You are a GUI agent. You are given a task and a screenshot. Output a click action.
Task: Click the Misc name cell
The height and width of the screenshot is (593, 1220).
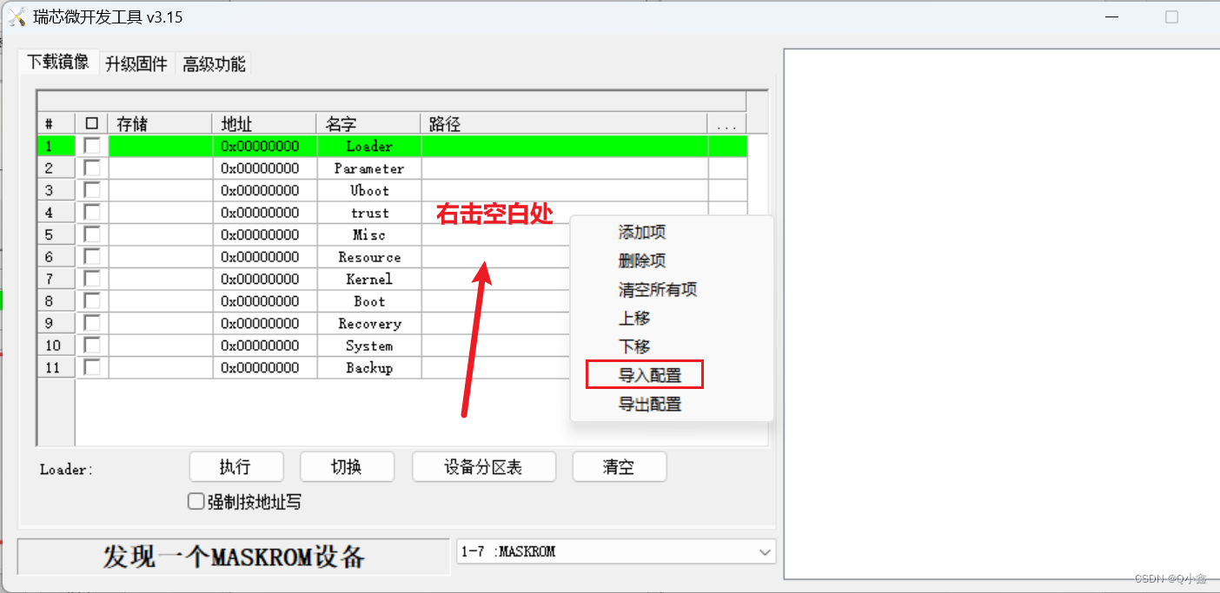click(x=369, y=234)
